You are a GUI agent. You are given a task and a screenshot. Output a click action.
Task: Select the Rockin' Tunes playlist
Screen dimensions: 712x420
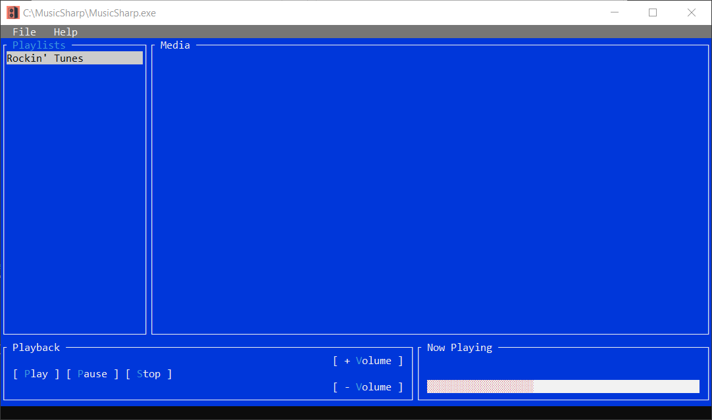click(74, 58)
